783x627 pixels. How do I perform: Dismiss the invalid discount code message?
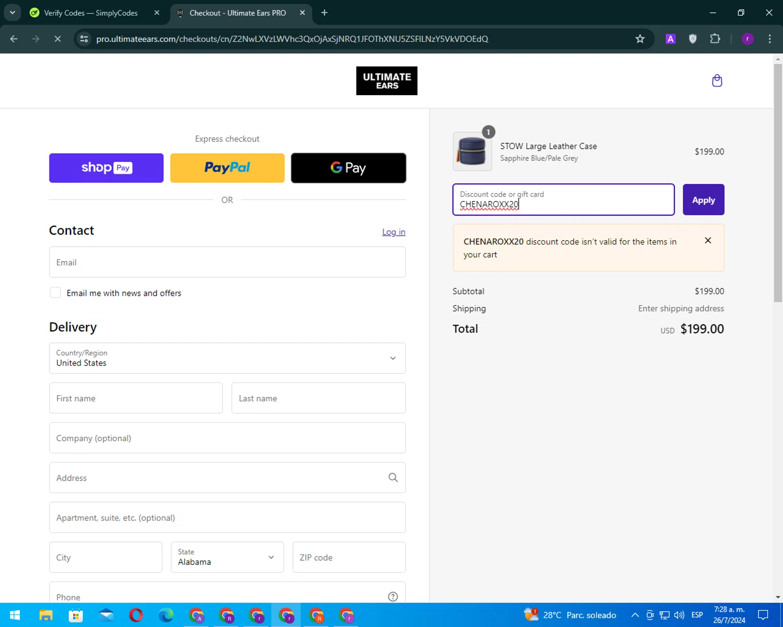point(708,240)
